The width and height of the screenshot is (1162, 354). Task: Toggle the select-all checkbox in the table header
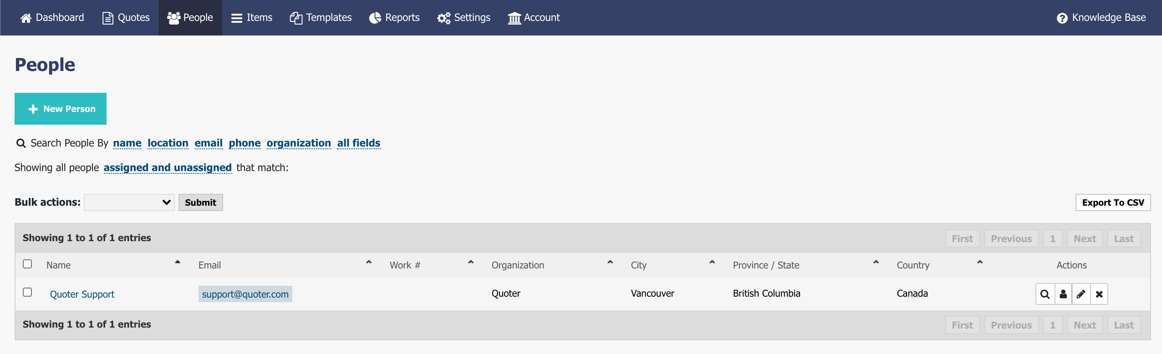point(27,264)
